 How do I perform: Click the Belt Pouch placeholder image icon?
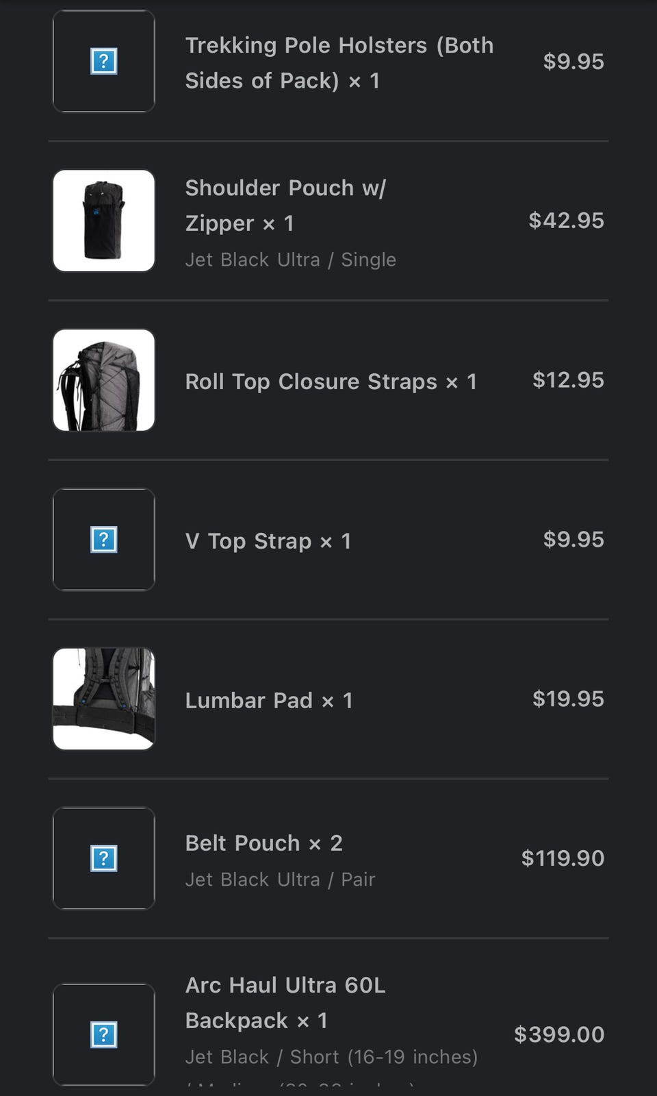(104, 858)
